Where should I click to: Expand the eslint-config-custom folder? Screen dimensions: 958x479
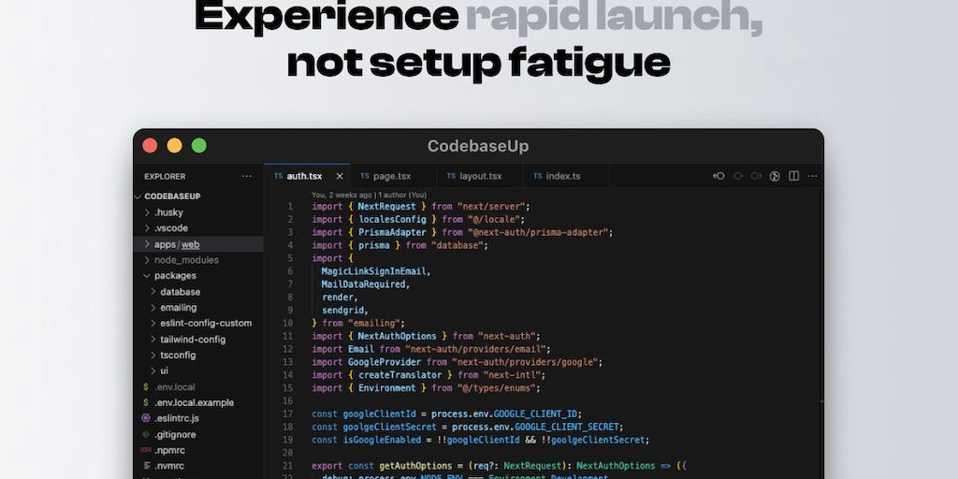[x=153, y=323]
